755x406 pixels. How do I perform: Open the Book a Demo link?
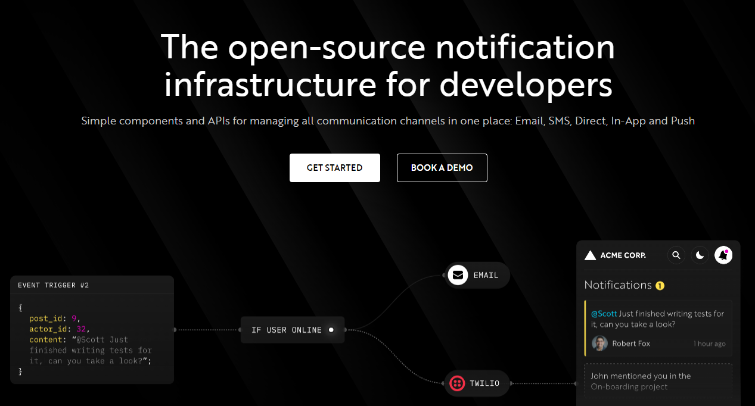click(442, 168)
